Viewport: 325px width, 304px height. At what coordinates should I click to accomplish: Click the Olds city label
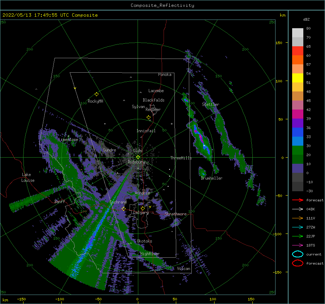pyautogui.click(x=138, y=151)
